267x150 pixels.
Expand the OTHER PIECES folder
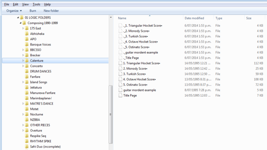coord(23,125)
